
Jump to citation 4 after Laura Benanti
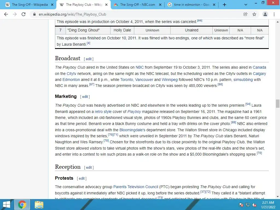point(88,43)
